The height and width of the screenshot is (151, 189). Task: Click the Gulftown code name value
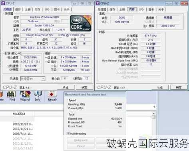pos(33,21)
